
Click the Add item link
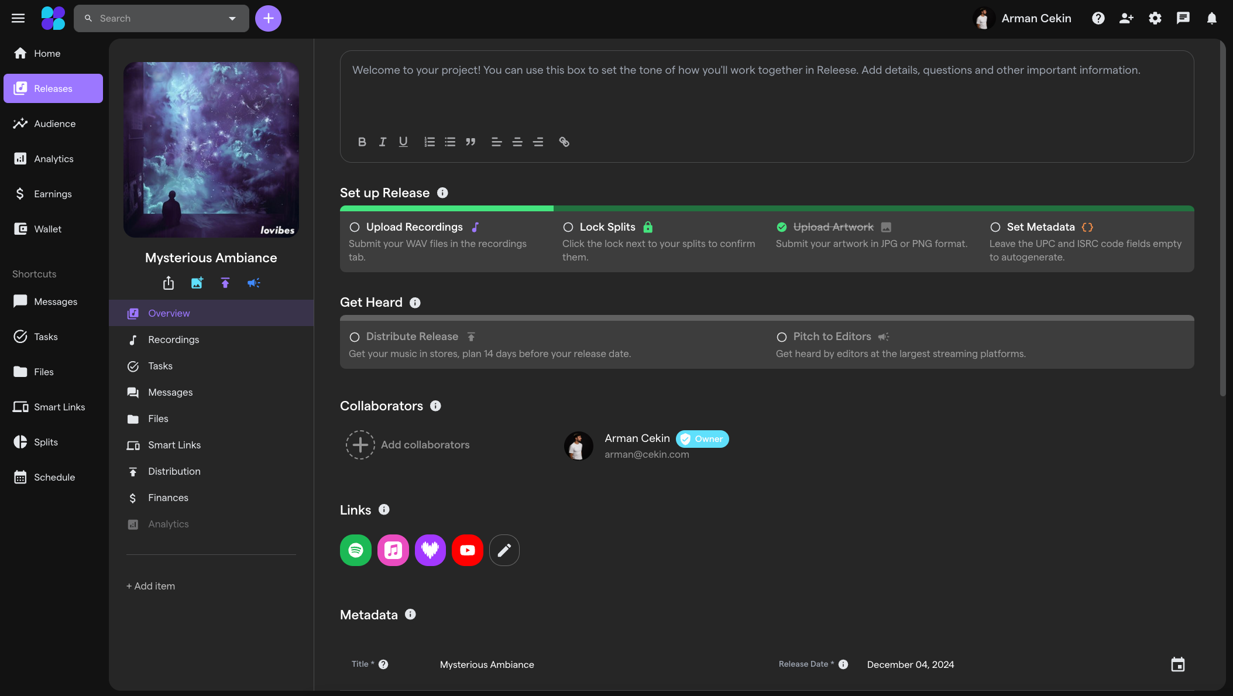tap(150, 585)
